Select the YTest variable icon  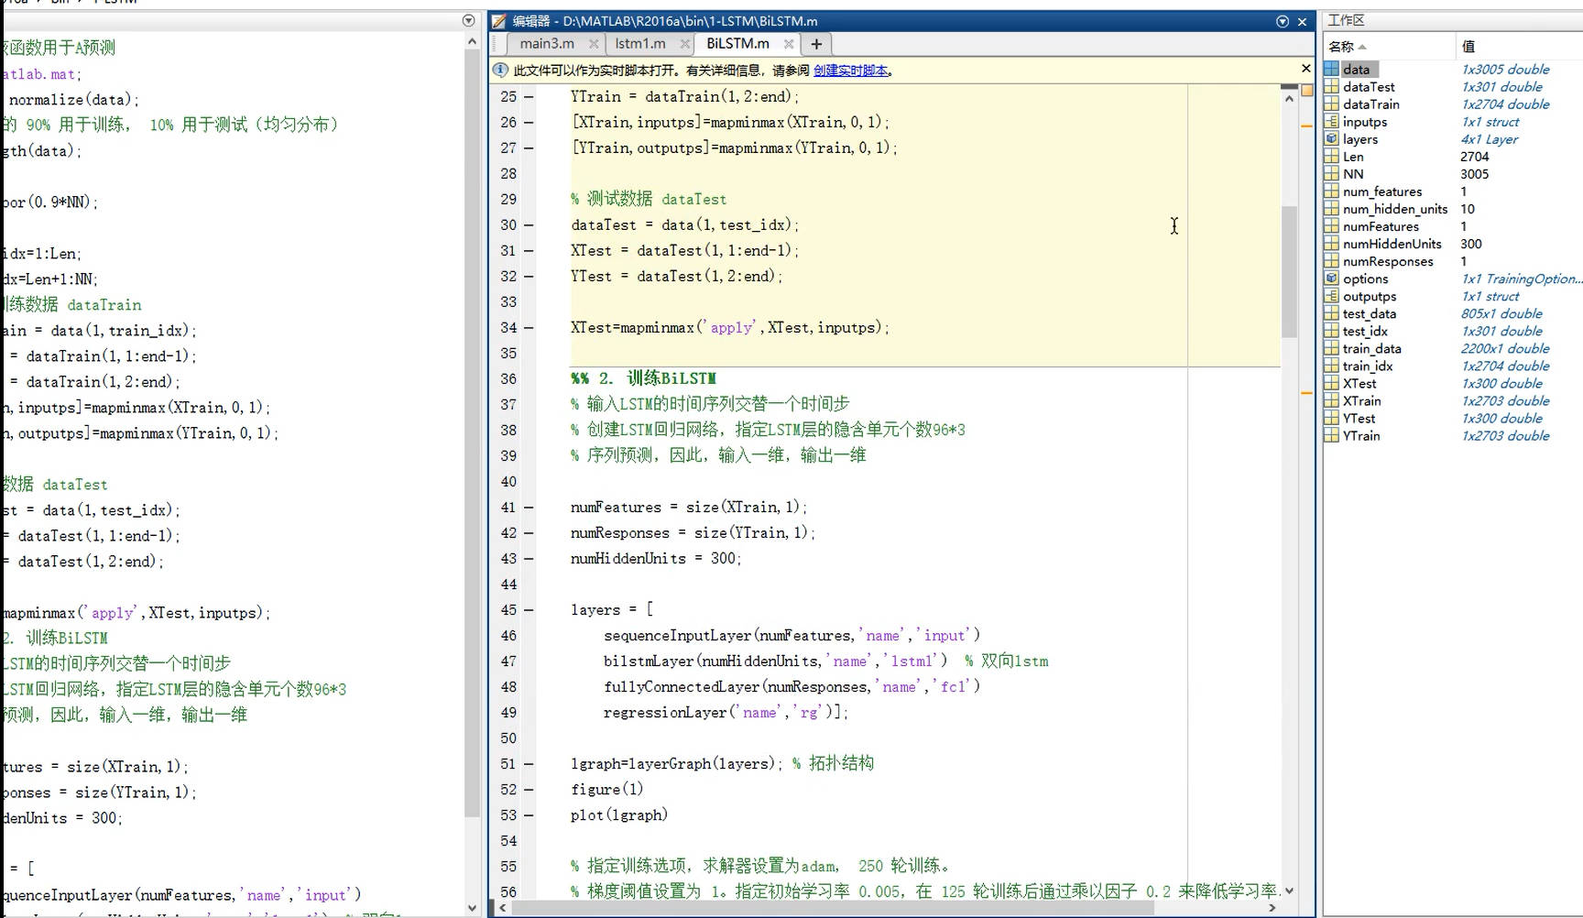(x=1331, y=417)
